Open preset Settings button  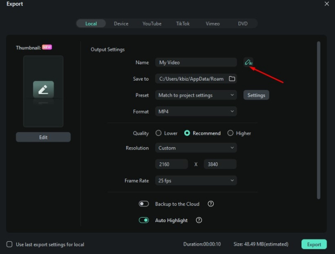point(256,95)
